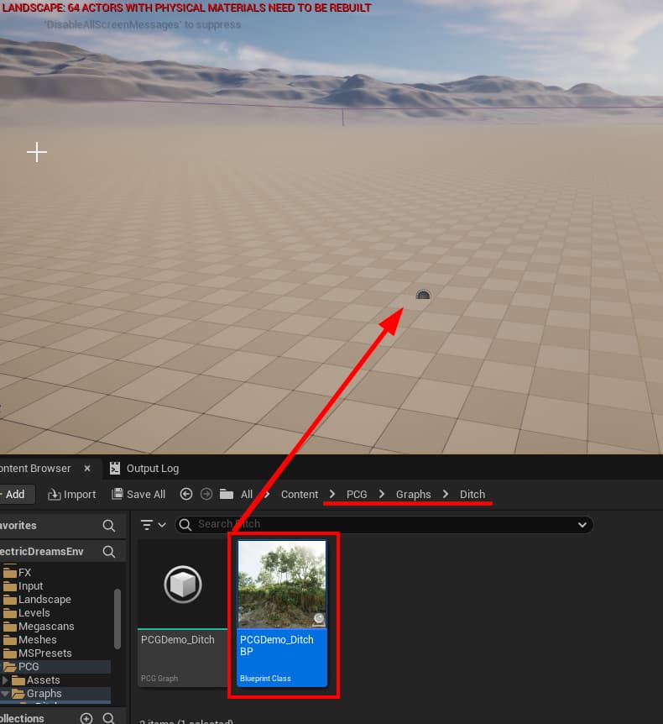Select the Landscape folder
The image size is (663, 724).
point(44,600)
